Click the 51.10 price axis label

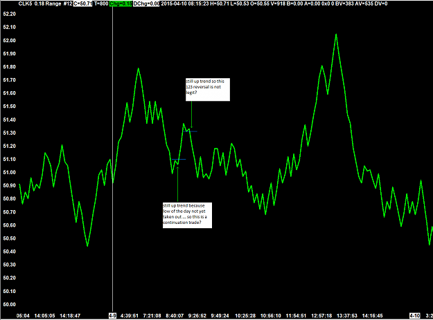pos(10,159)
